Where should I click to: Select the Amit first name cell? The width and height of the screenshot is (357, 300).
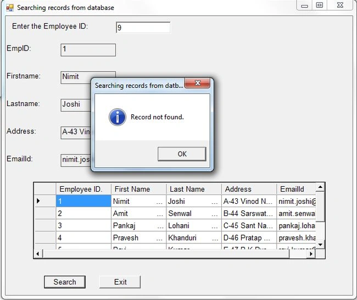(x=138, y=213)
